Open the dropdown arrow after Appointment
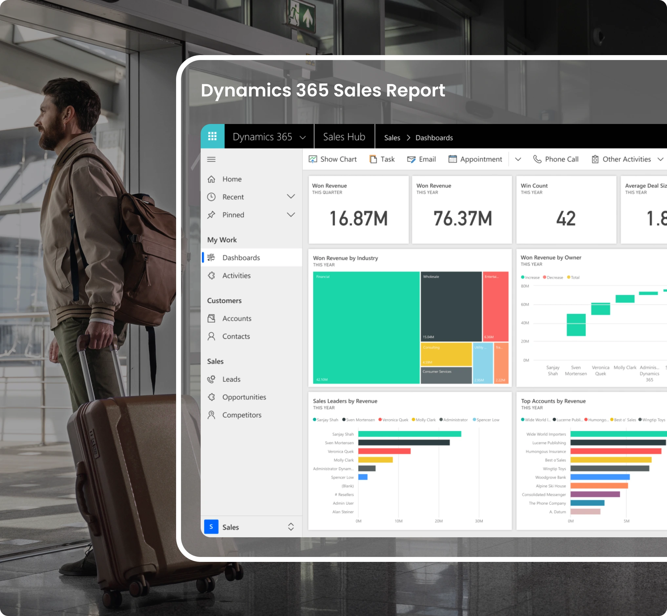Screen dimensions: 667x616 (518, 159)
